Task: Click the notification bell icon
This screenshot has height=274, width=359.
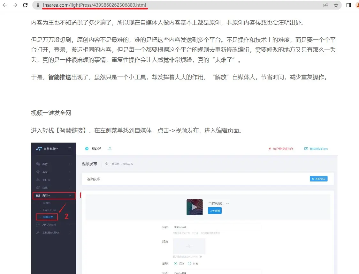Action: [110, 149]
